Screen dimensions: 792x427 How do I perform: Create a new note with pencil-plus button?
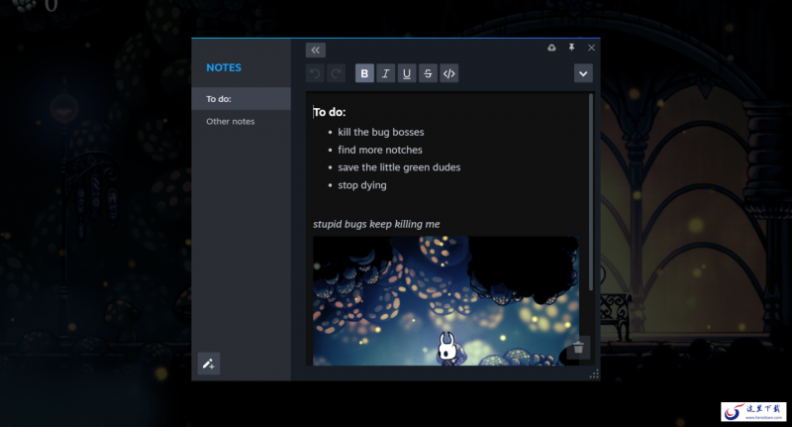(x=209, y=364)
